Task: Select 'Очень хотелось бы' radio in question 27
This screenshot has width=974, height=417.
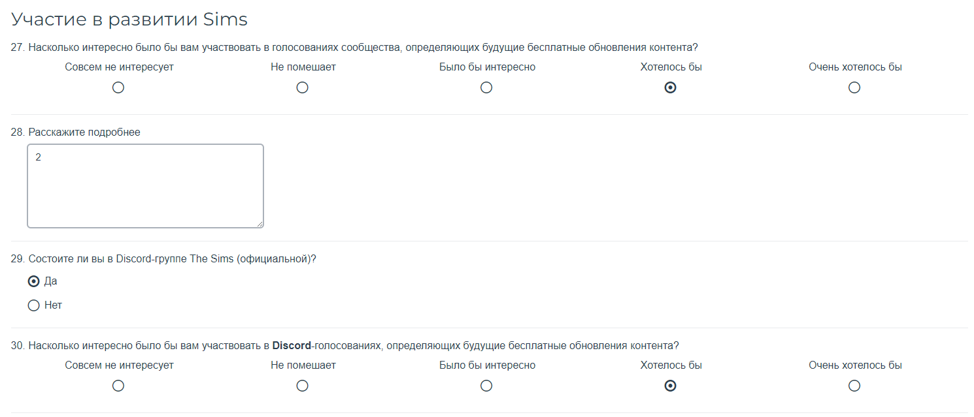Action: pos(854,87)
